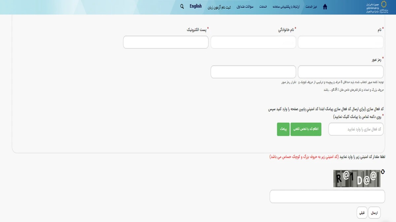Go back using قبلی button
The image size is (396, 222).
pos(362,212)
